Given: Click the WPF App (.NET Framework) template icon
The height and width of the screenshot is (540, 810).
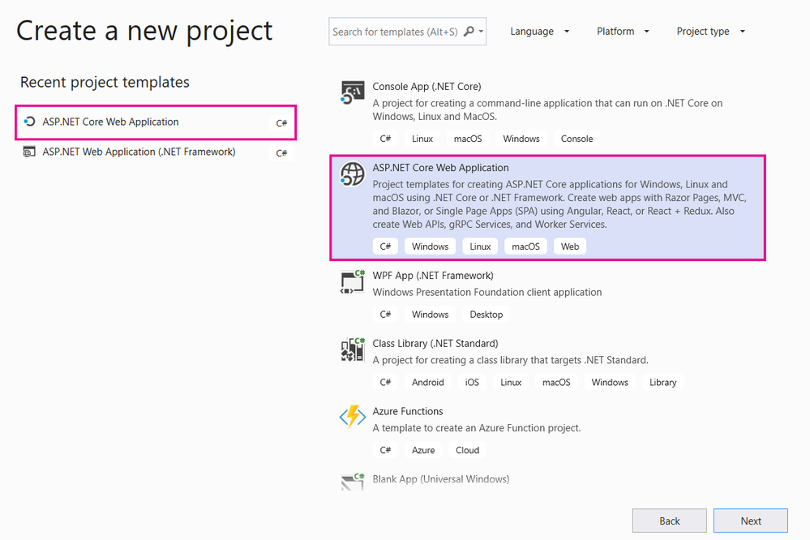Looking at the screenshot, I should pyautogui.click(x=352, y=281).
